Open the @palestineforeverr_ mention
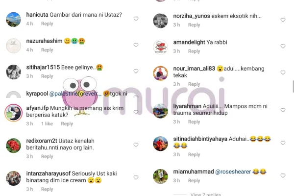This screenshot has height=196, width=294. (75, 94)
